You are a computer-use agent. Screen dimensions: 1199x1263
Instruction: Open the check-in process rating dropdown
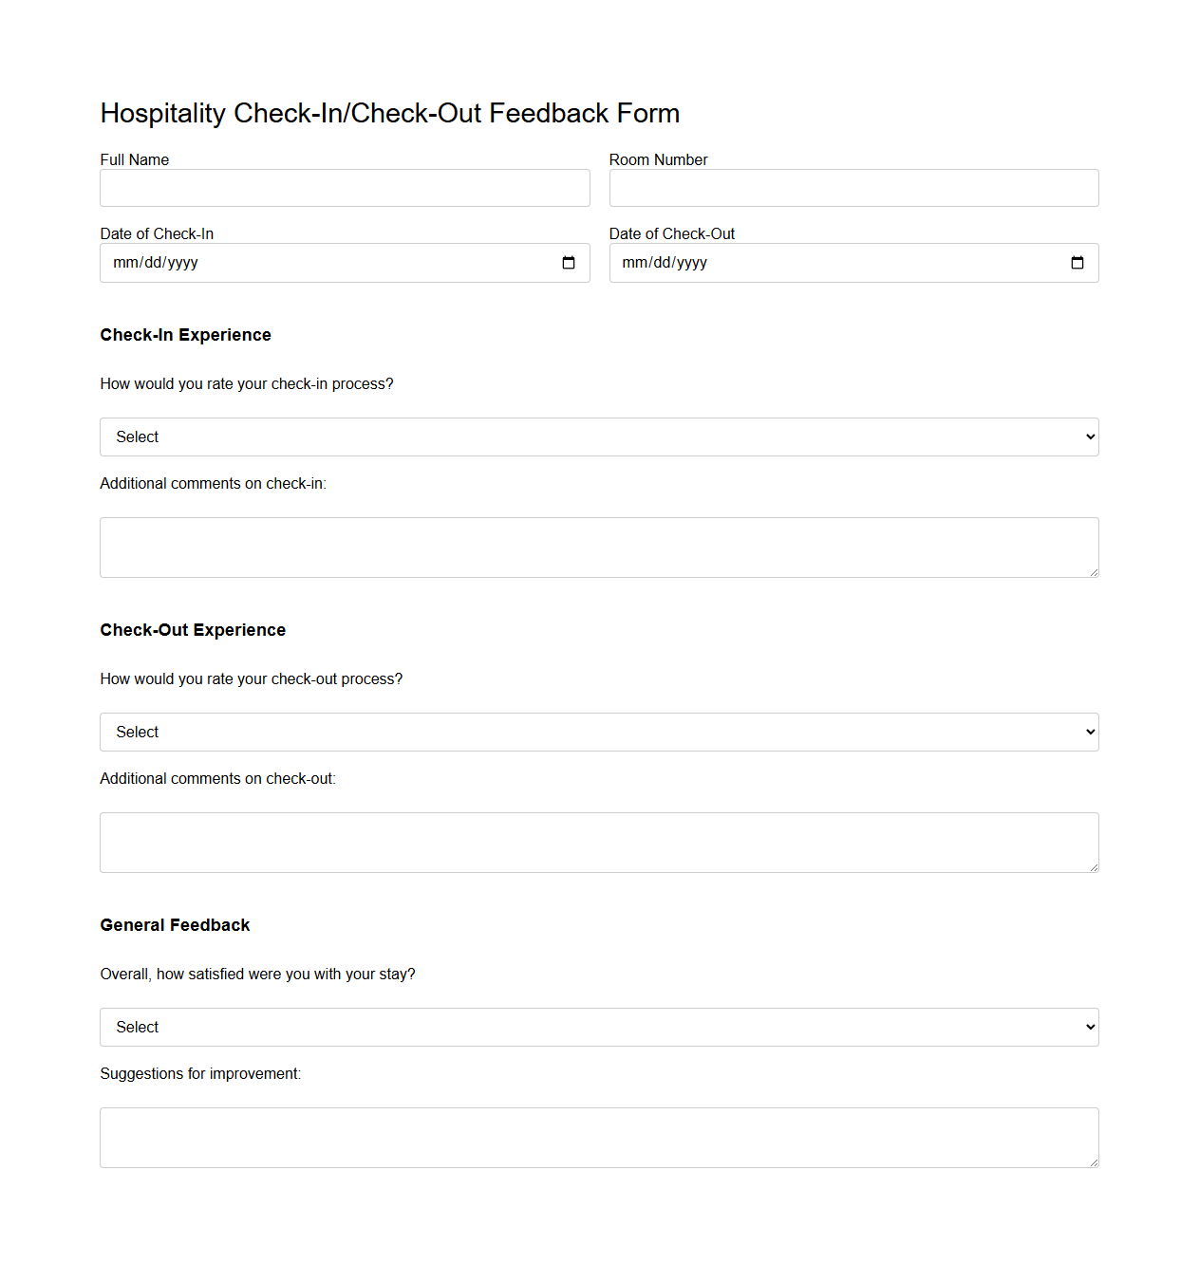tap(598, 436)
